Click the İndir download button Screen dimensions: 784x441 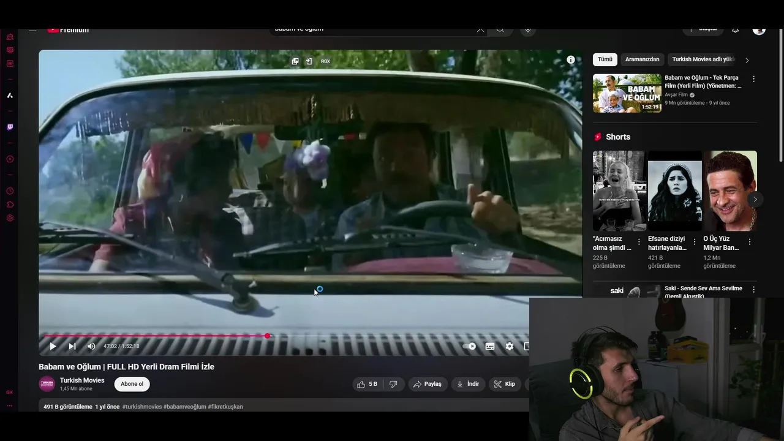click(468, 384)
